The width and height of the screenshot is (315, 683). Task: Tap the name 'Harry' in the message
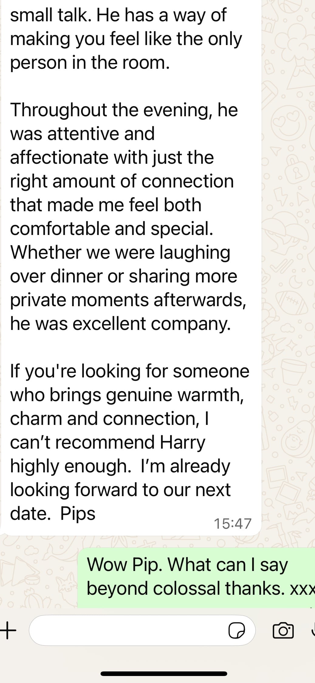(183, 442)
